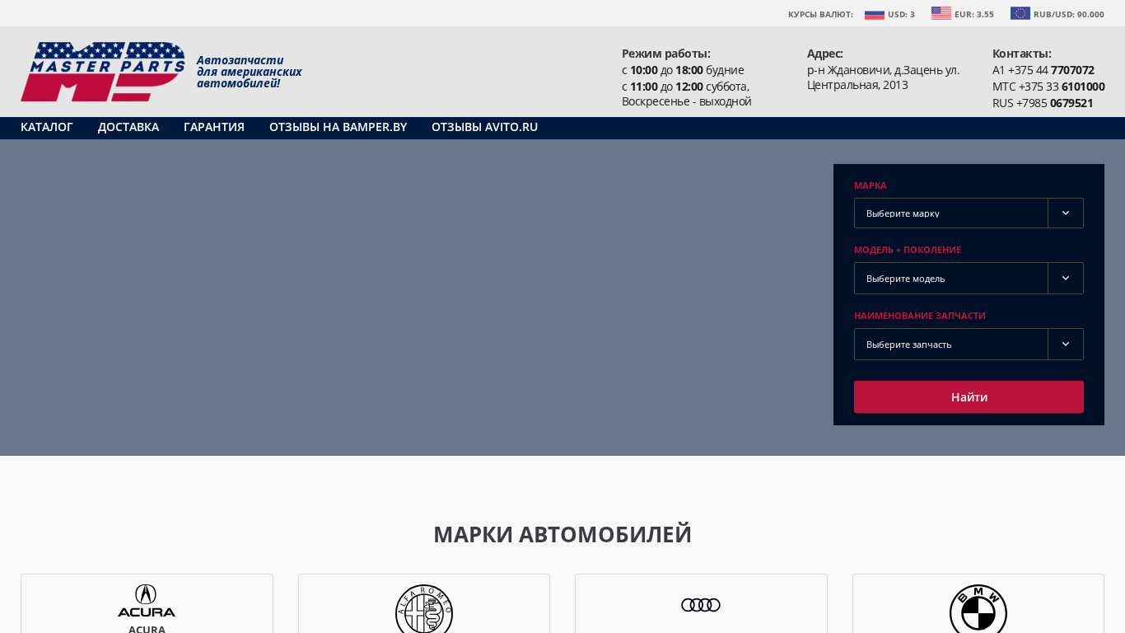Select the Acura brand logo
This screenshot has height=633, width=1125.
coord(147,600)
